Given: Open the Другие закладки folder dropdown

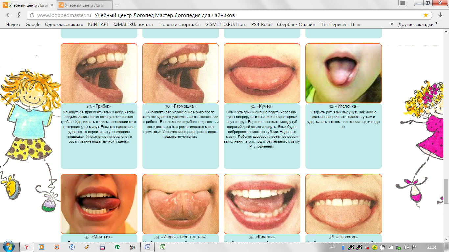Looking at the screenshot, I should 417,24.
